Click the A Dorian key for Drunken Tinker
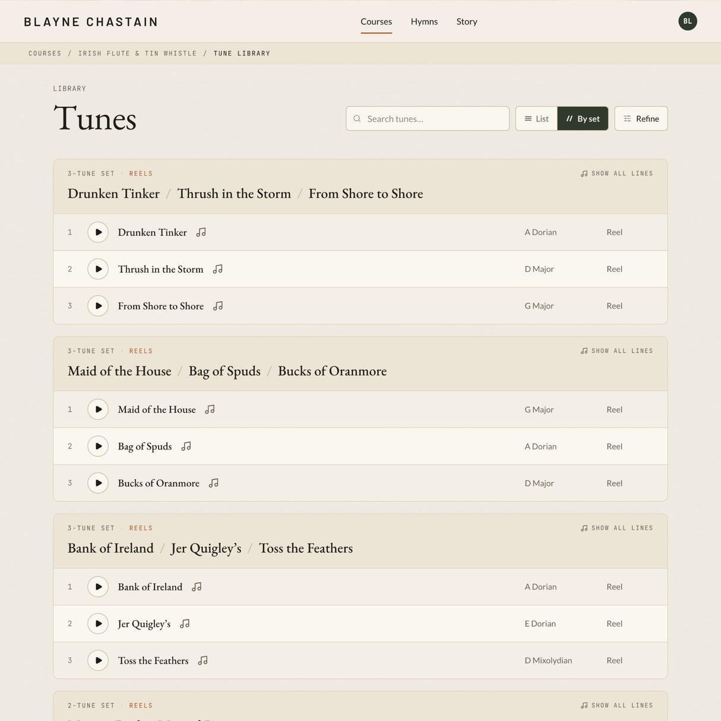This screenshot has width=721, height=721. (x=540, y=232)
